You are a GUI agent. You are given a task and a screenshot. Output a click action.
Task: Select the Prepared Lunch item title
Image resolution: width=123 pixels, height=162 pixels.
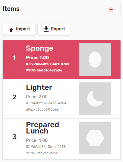(x=42, y=128)
